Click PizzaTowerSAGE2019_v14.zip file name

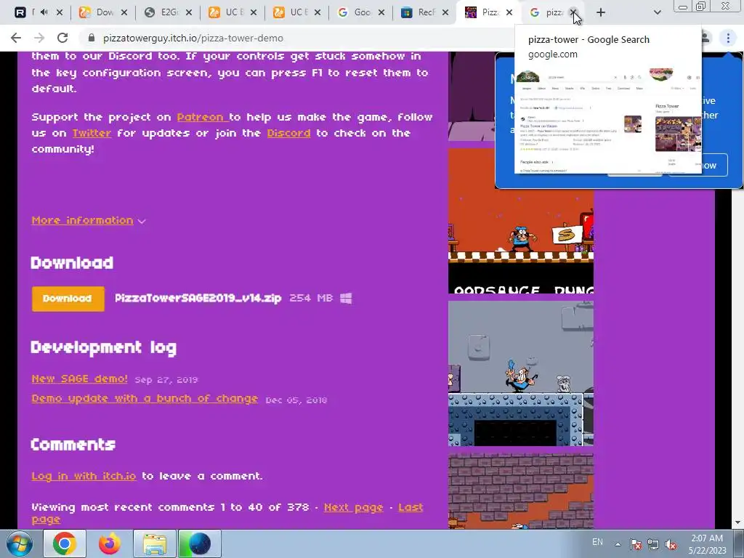click(198, 298)
